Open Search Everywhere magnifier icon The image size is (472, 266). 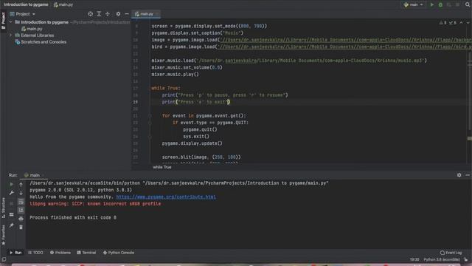pos(468,4)
